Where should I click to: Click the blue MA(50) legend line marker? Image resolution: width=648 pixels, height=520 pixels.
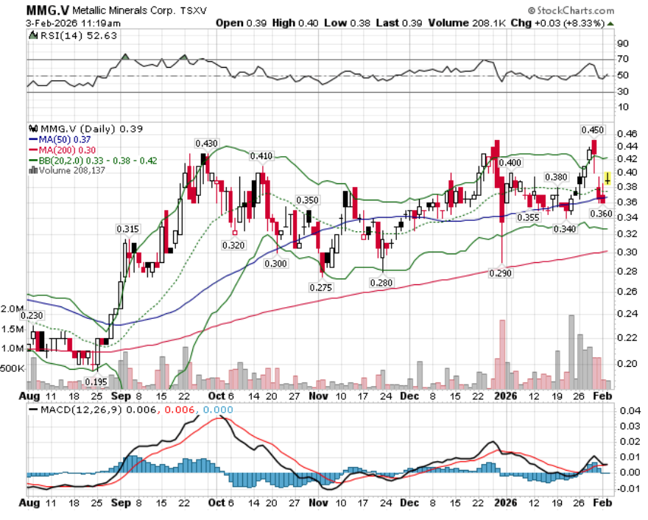pyautogui.click(x=33, y=140)
